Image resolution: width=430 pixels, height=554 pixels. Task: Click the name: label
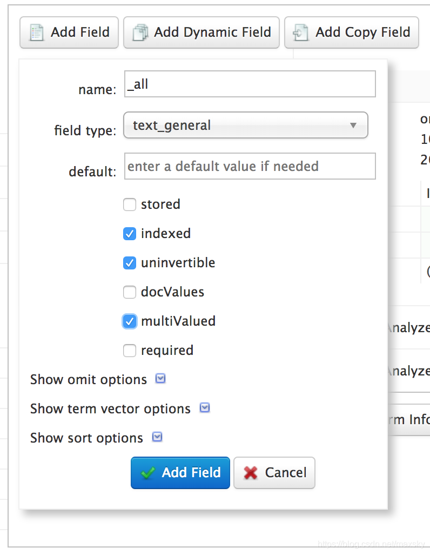[97, 90]
